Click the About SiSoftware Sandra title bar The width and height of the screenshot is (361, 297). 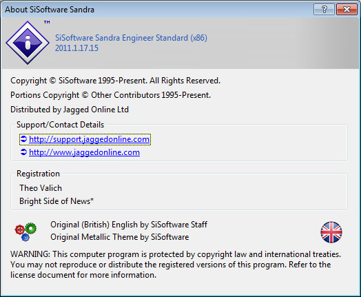pyautogui.click(x=156, y=10)
